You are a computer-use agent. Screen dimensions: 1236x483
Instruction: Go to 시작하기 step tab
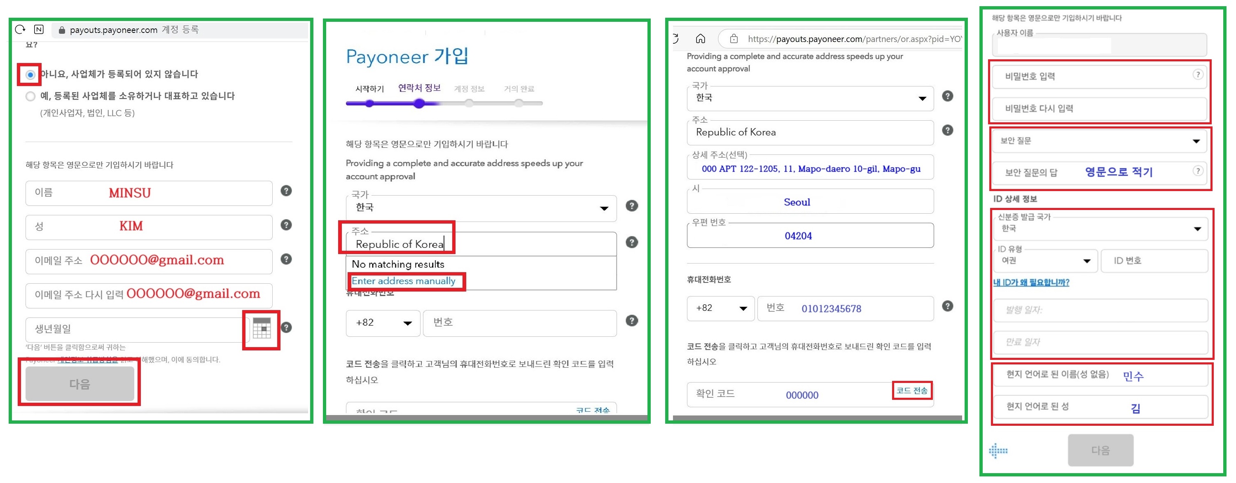click(369, 89)
